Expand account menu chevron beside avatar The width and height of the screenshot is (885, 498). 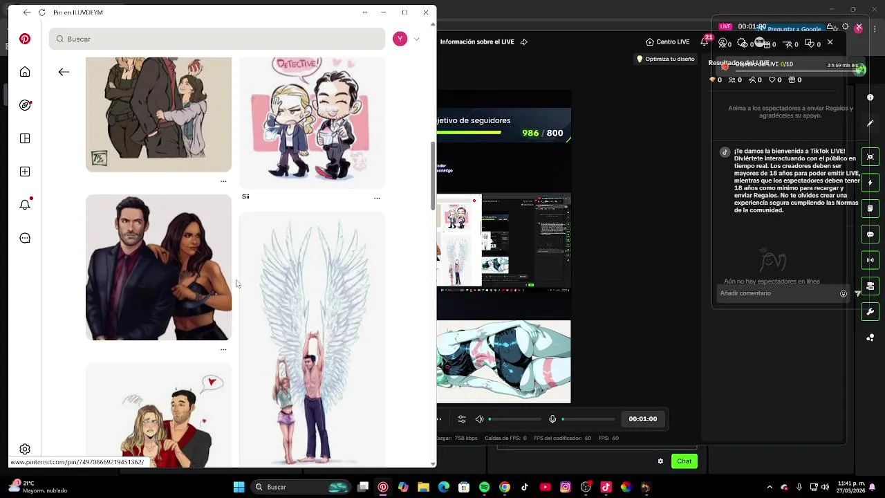416,39
